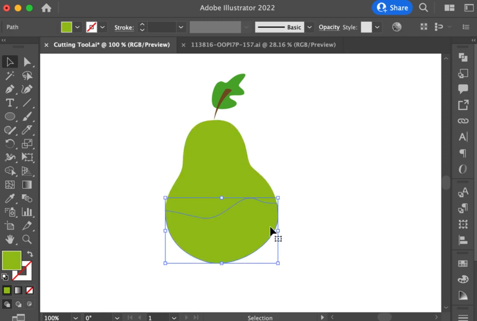This screenshot has height=321, width=477.
Task: Switch to Draw Behind drawing mode
Action: 18,304
